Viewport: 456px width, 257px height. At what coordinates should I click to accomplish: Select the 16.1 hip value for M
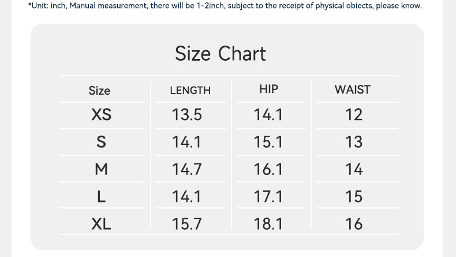point(268,169)
